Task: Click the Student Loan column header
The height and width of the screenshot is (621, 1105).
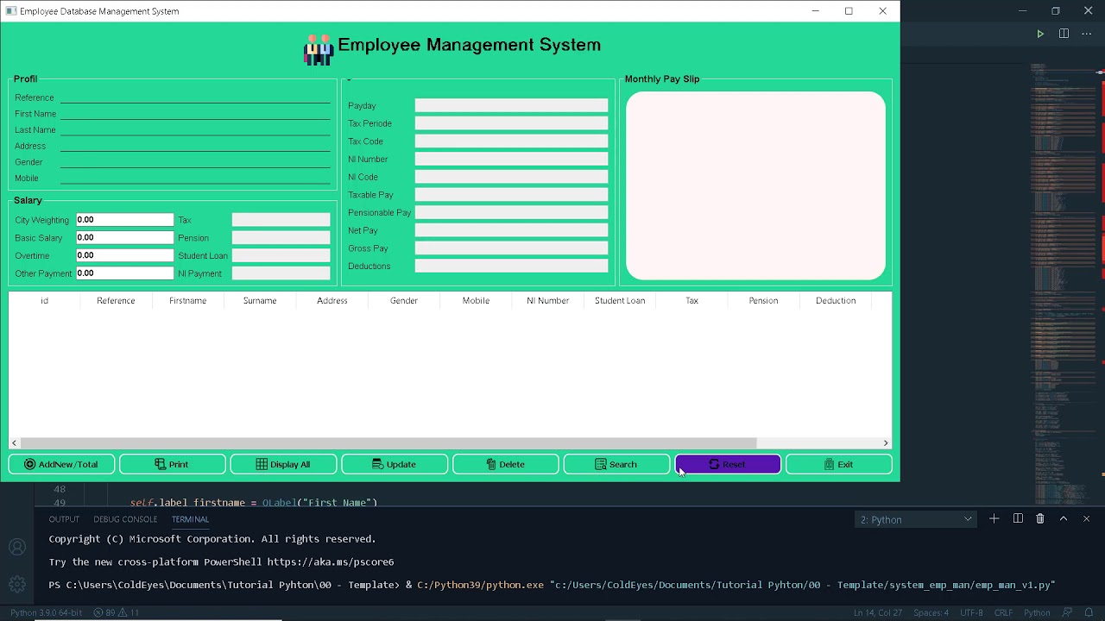Action: [x=620, y=300]
